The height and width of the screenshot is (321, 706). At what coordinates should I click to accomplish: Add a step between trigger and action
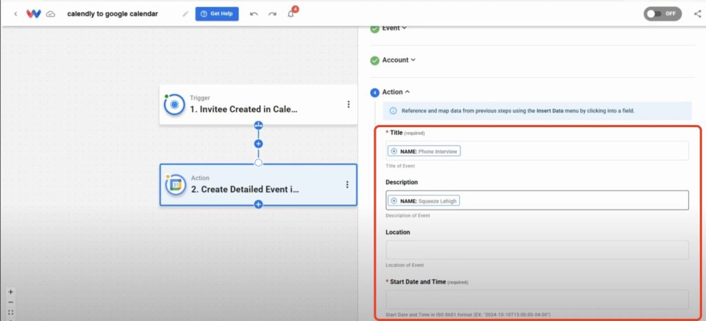coord(259,144)
